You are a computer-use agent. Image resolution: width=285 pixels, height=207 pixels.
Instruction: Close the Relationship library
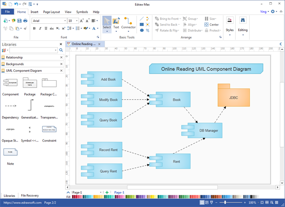(x=60, y=57)
